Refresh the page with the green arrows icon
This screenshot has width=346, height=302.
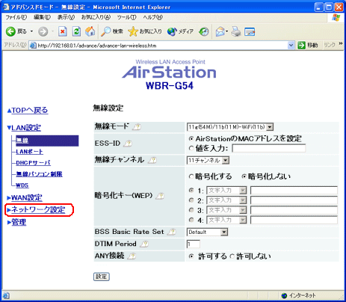coord(76,31)
